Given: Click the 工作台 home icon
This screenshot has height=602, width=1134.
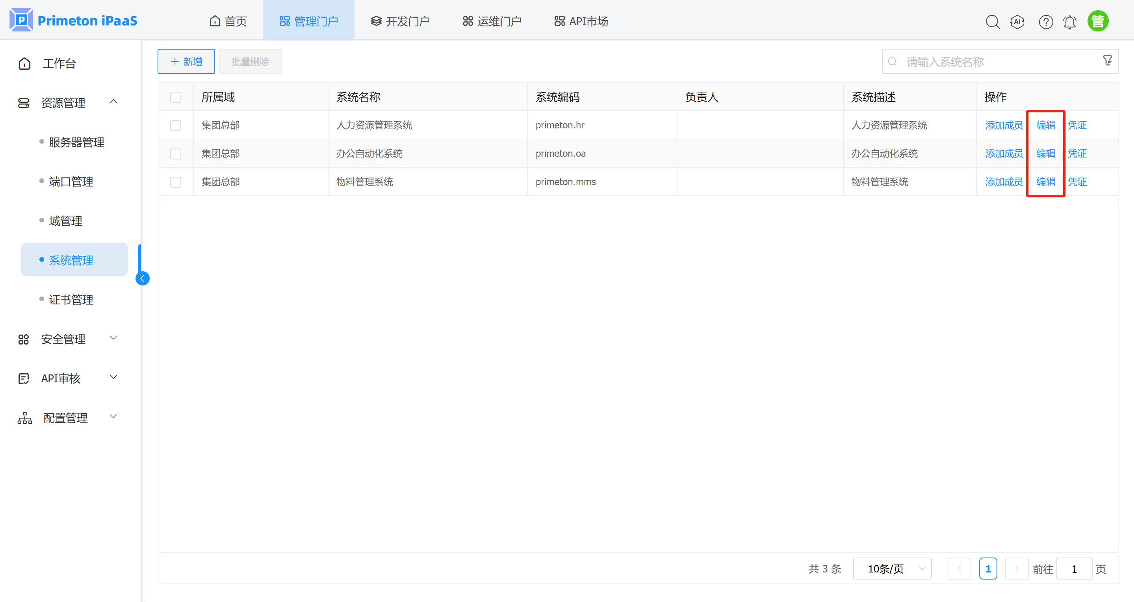Looking at the screenshot, I should 24,63.
